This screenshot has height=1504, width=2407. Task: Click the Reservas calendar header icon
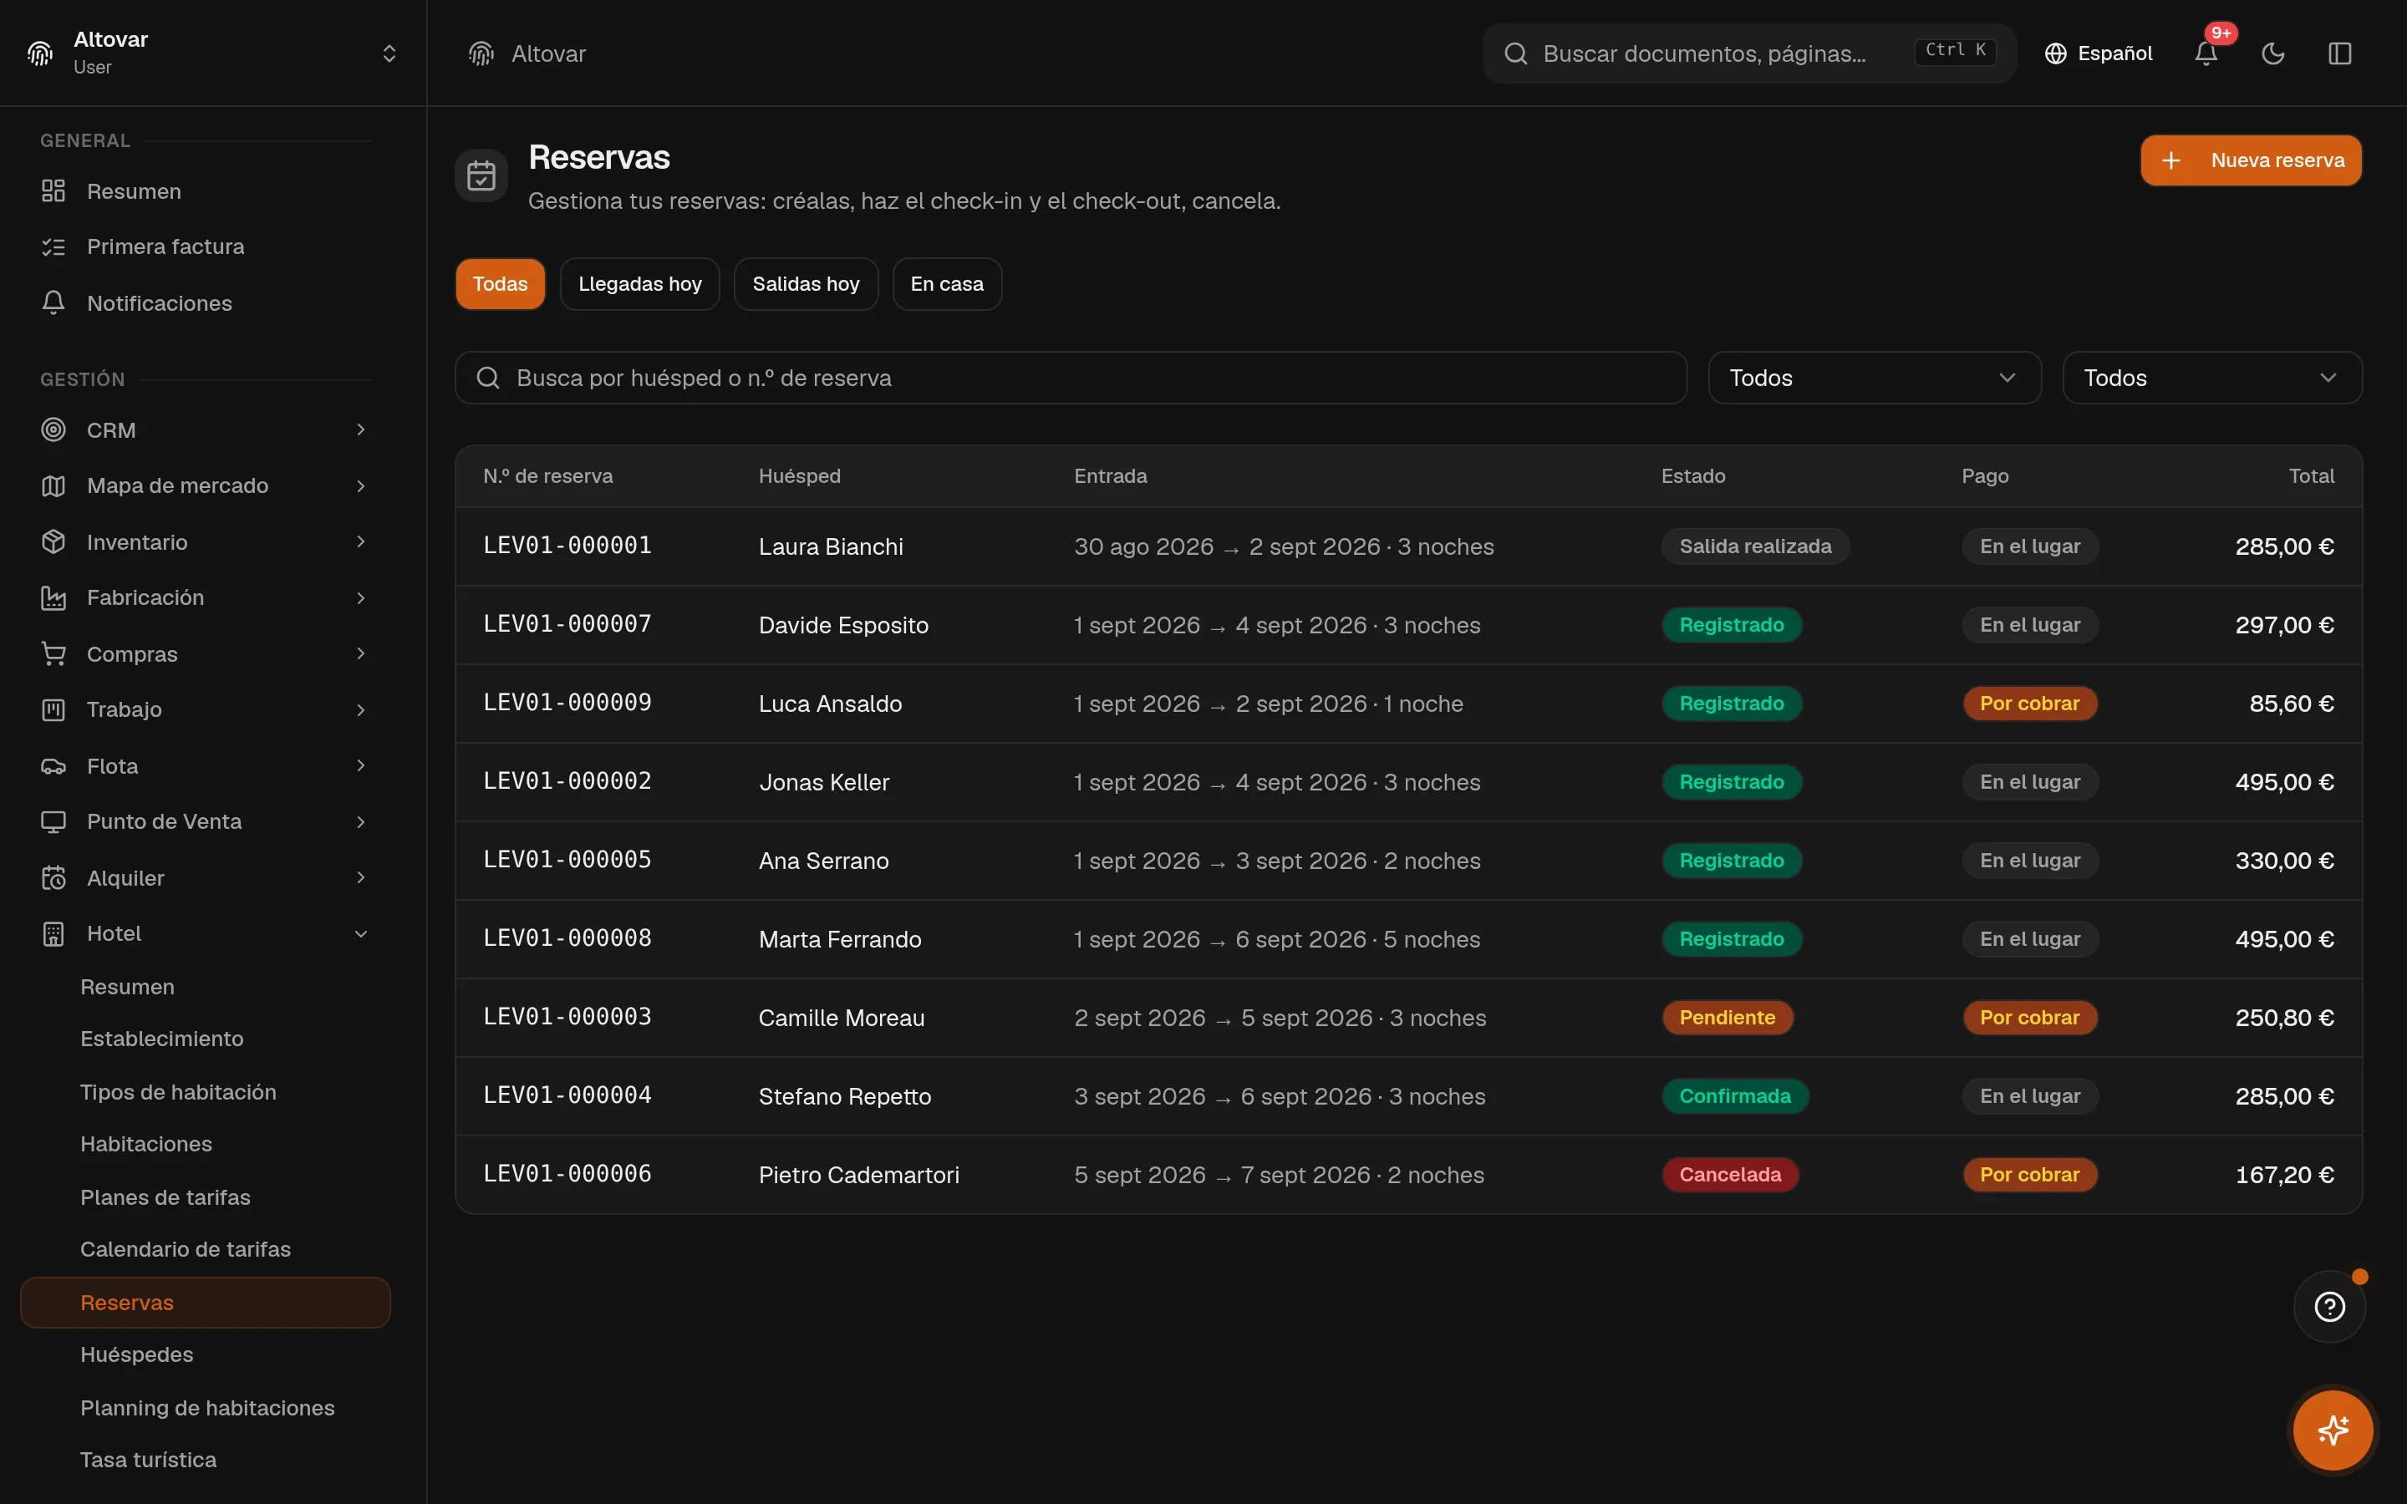(x=481, y=175)
